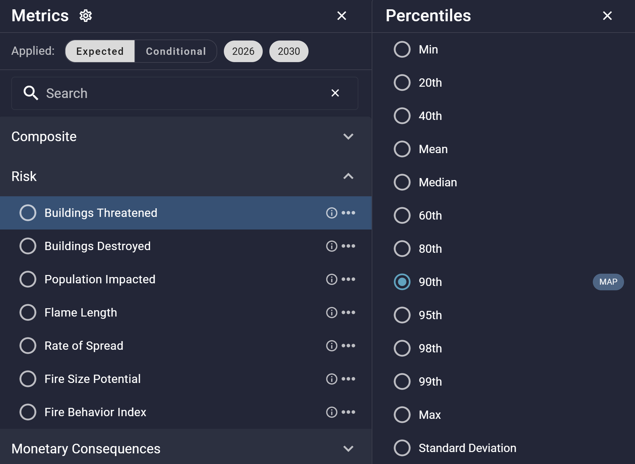The width and height of the screenshot is (635, 464).
Task: Select Flame Length radio button
Action: click(x=28, y=313)
